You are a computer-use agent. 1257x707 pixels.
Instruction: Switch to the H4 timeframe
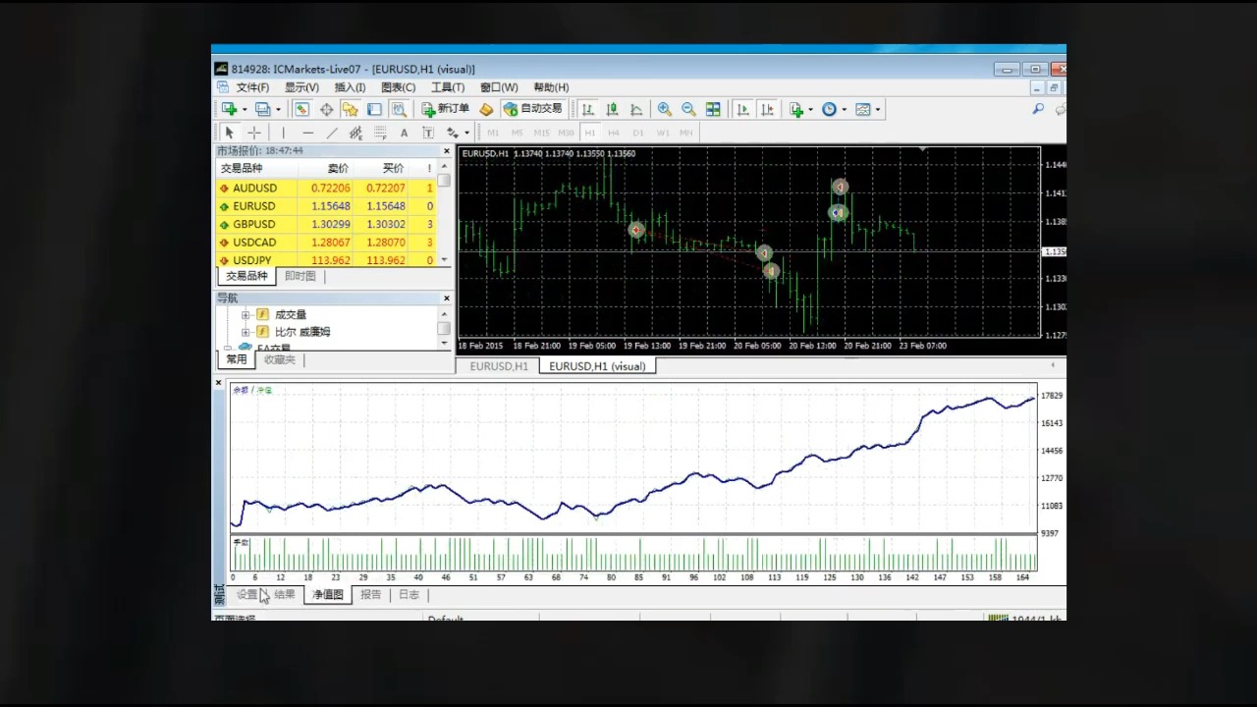614,133
